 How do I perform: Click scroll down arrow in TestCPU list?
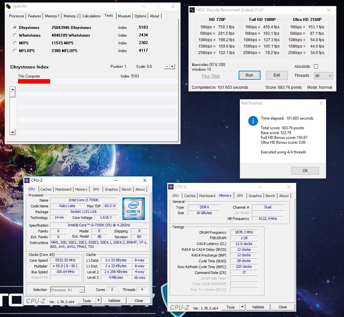point(13,132)
